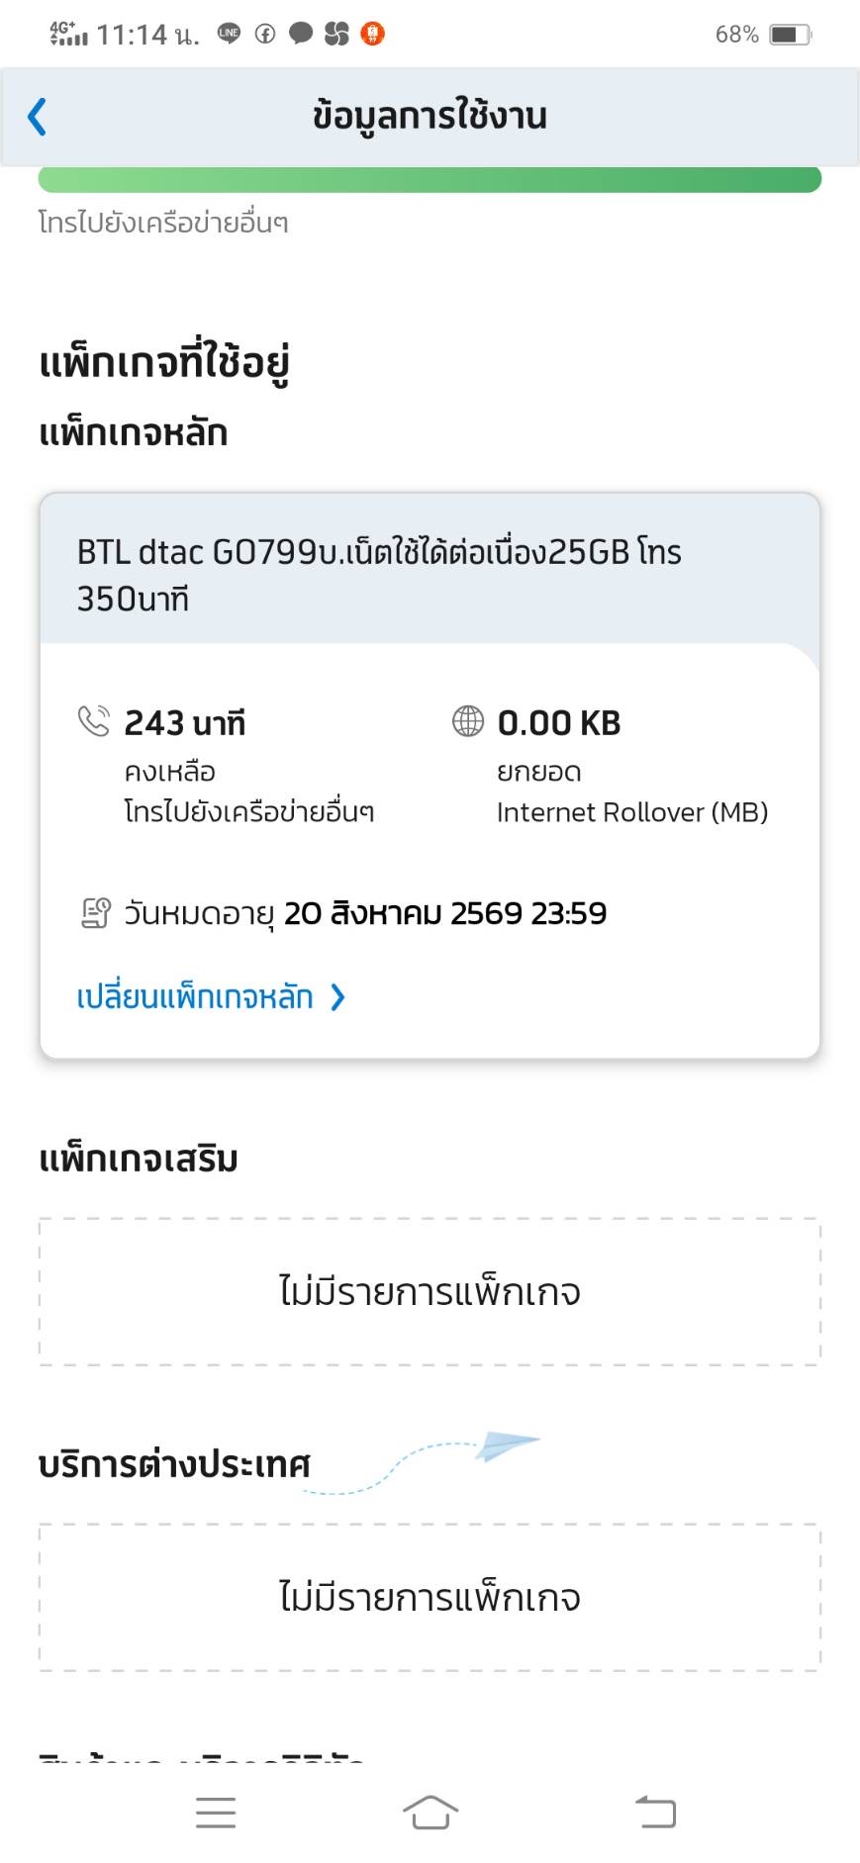The height and width of the screenshot is (1863, 860).
Task: Tap empty แพ็กเกจเสริม package box
Action: [430, 1291]
